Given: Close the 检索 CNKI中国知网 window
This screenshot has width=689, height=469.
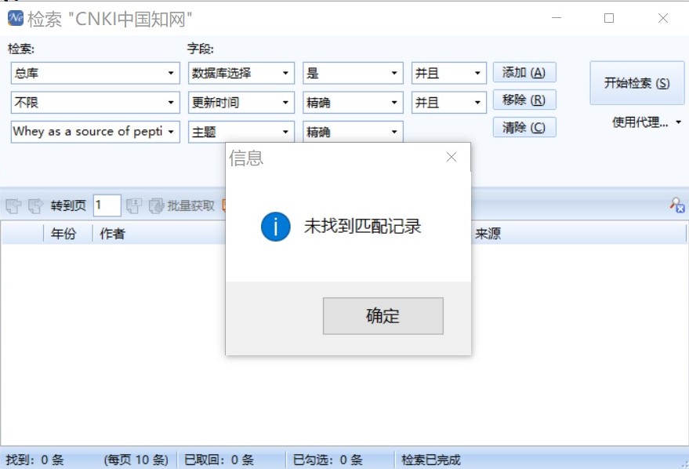Looking at the screenshot, I should pos(662,18).
